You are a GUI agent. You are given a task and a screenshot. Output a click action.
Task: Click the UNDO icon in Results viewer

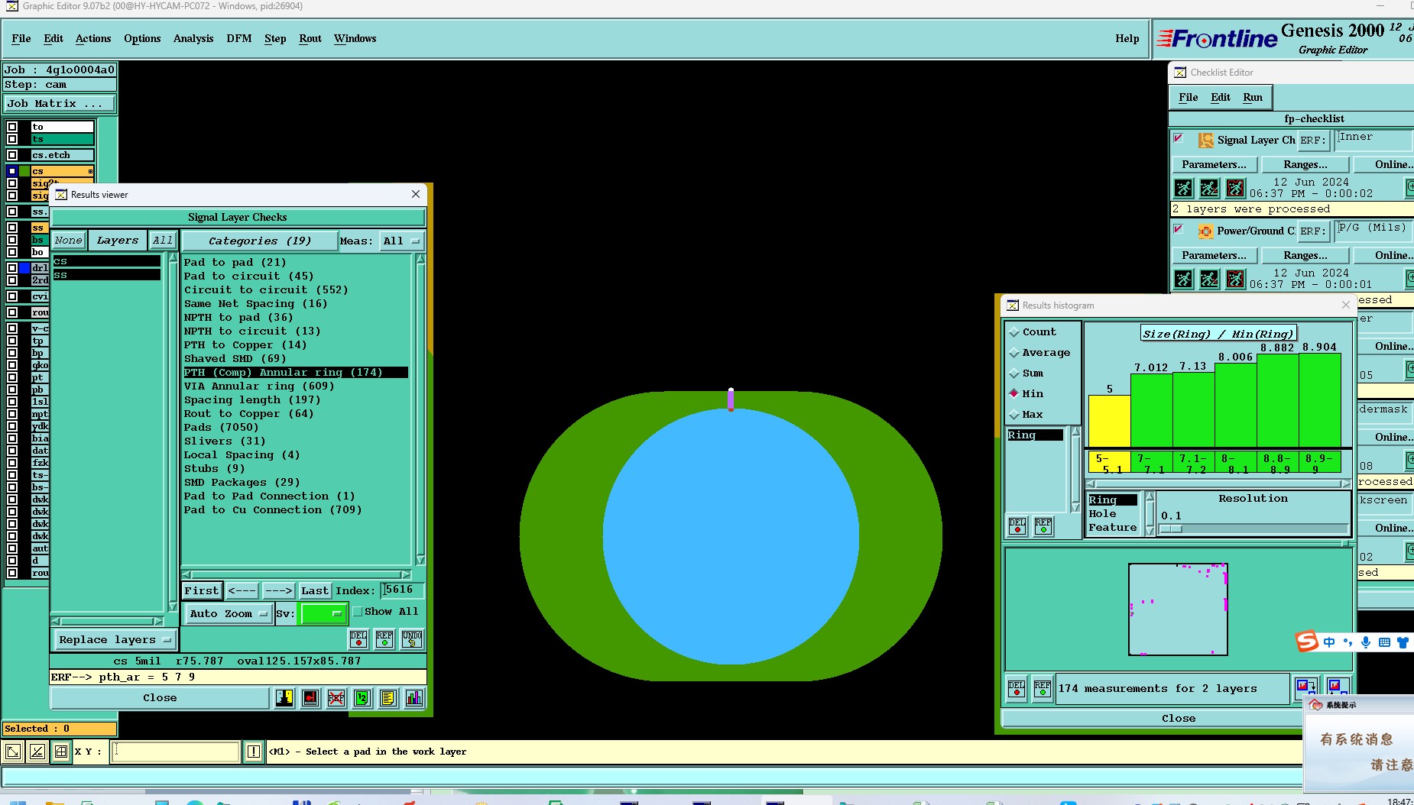pos(412,639)
